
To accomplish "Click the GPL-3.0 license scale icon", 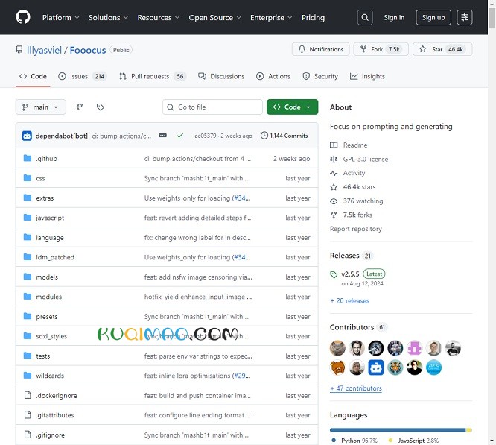I will point(334,159).
